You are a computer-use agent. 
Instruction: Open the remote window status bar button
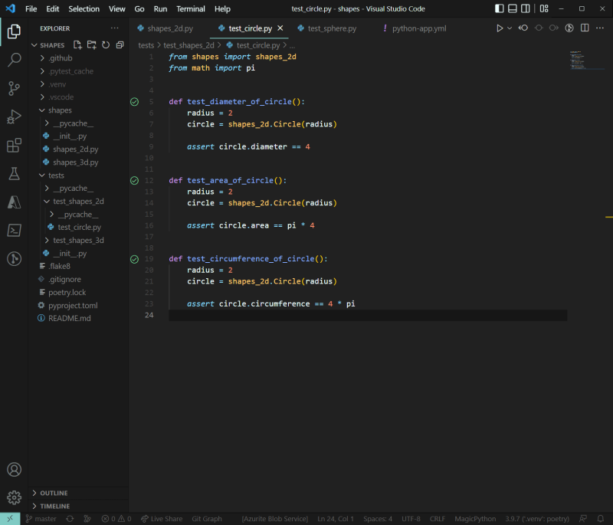[10, 519]
